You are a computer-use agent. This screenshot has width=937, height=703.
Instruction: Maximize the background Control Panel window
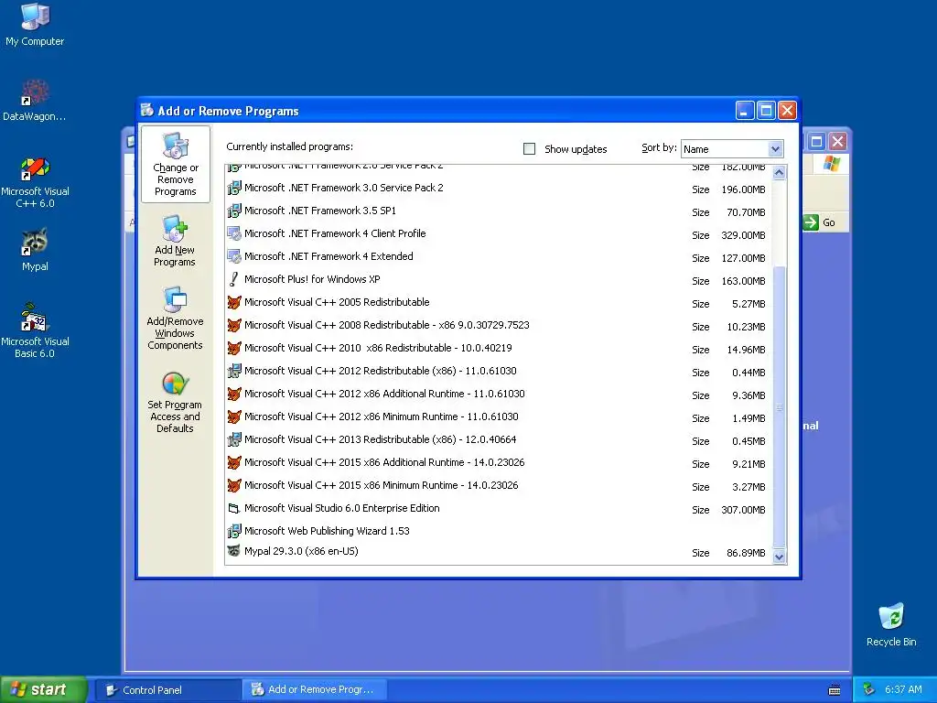tap(816, 142)
